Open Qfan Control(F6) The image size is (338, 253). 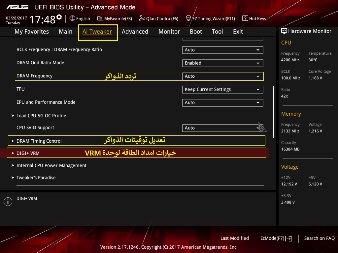159,18
